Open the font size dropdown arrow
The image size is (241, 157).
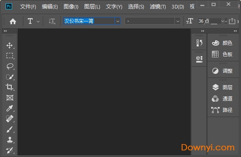click(222, 21)
